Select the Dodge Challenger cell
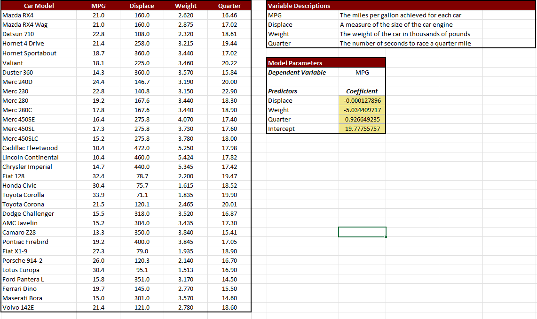The height and width of the screenshot is (319, 537). pyautogui.click(x=39, y=214)
